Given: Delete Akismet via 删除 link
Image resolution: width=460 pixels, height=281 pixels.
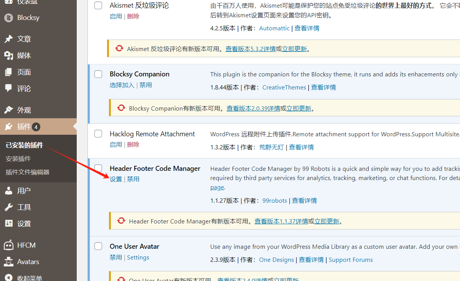Looking at the screenshot, I should point(133,17).
